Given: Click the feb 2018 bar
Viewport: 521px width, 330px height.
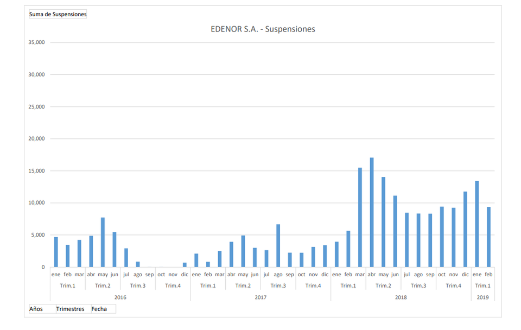Looking at the screenshot, I should [348, 249].
